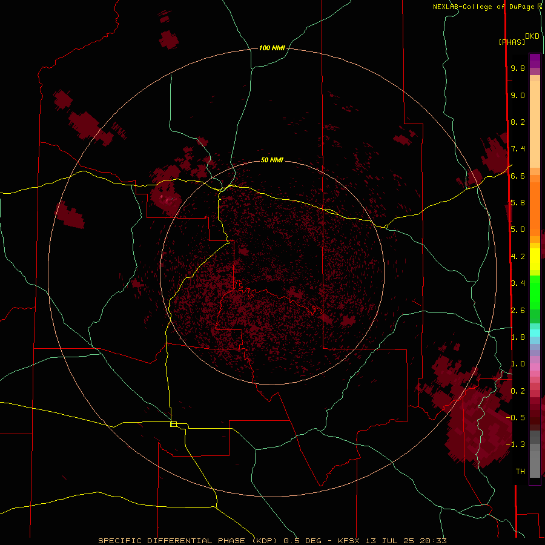
Task: Click the Specific Differential Phase (KDP) caption
Action: (x=188, y=541)
